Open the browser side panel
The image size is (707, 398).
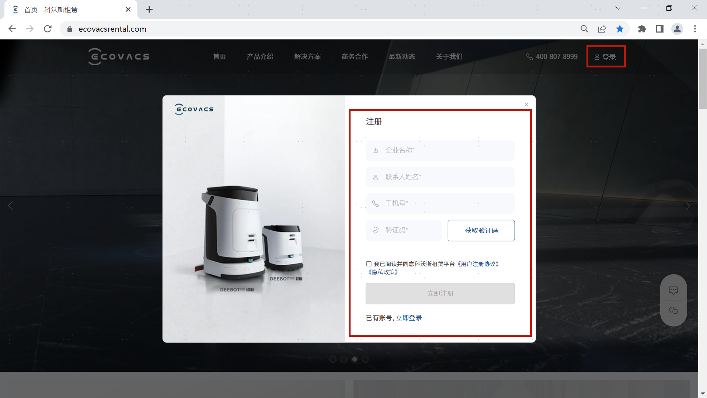click(x=659, y=29)
